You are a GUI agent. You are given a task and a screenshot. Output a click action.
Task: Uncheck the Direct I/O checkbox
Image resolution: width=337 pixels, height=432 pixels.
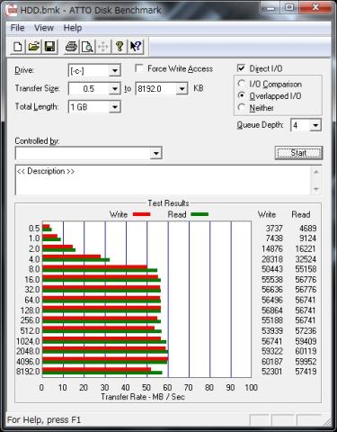coord(241,68)
